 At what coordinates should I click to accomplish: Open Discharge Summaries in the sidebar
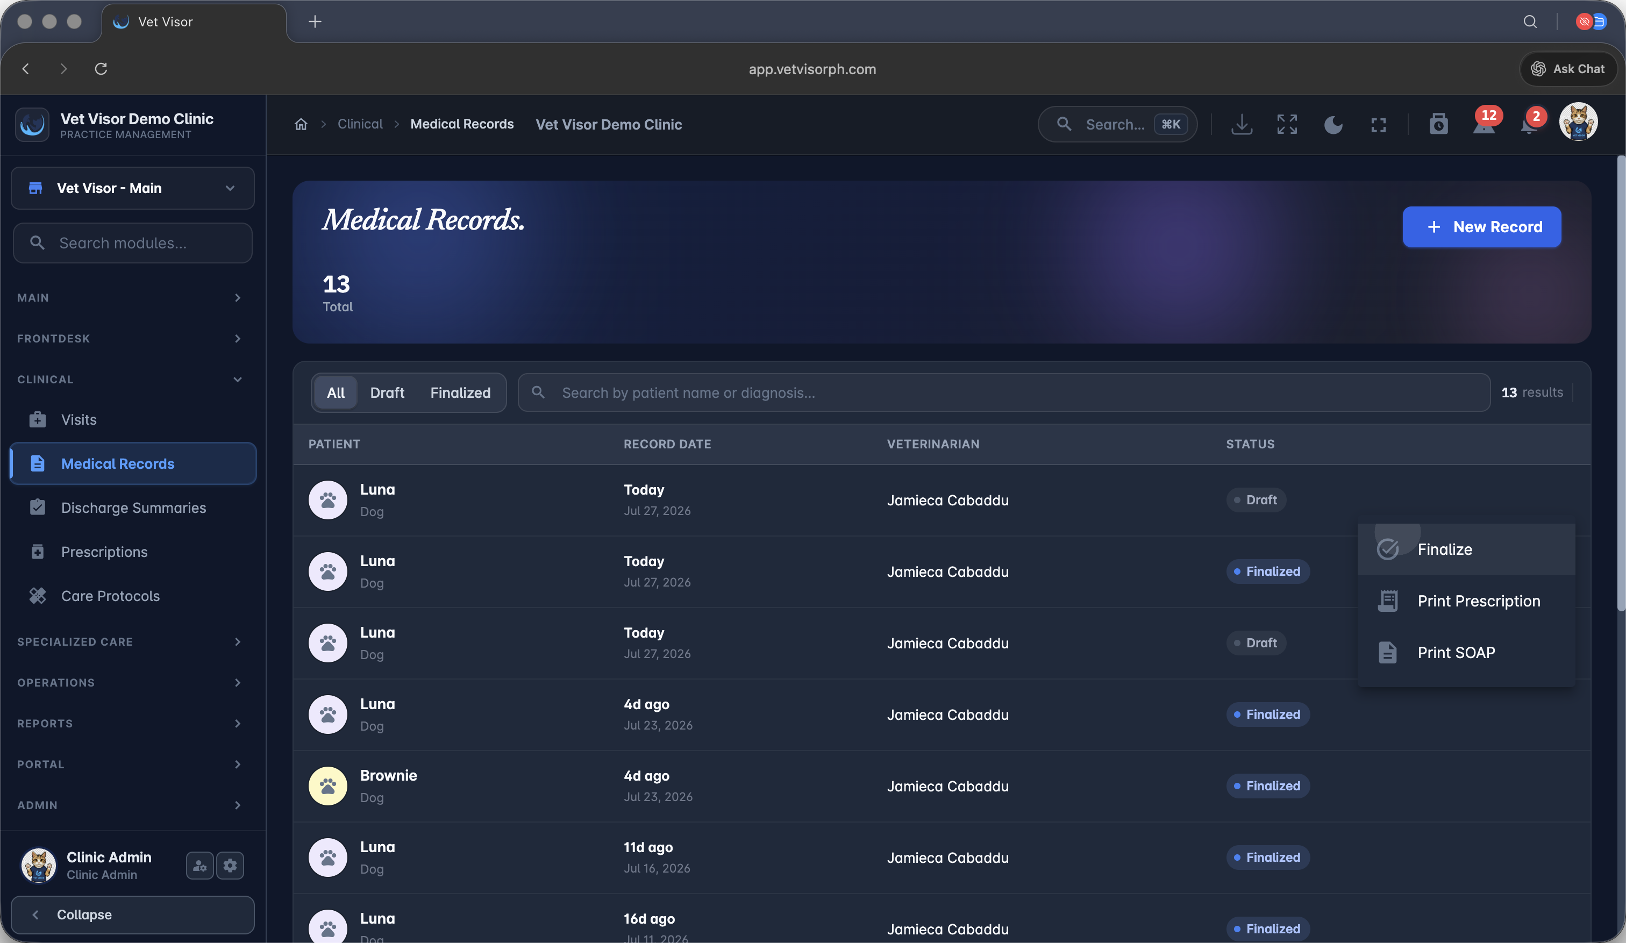pyautogui.click(x=133, y=508)
